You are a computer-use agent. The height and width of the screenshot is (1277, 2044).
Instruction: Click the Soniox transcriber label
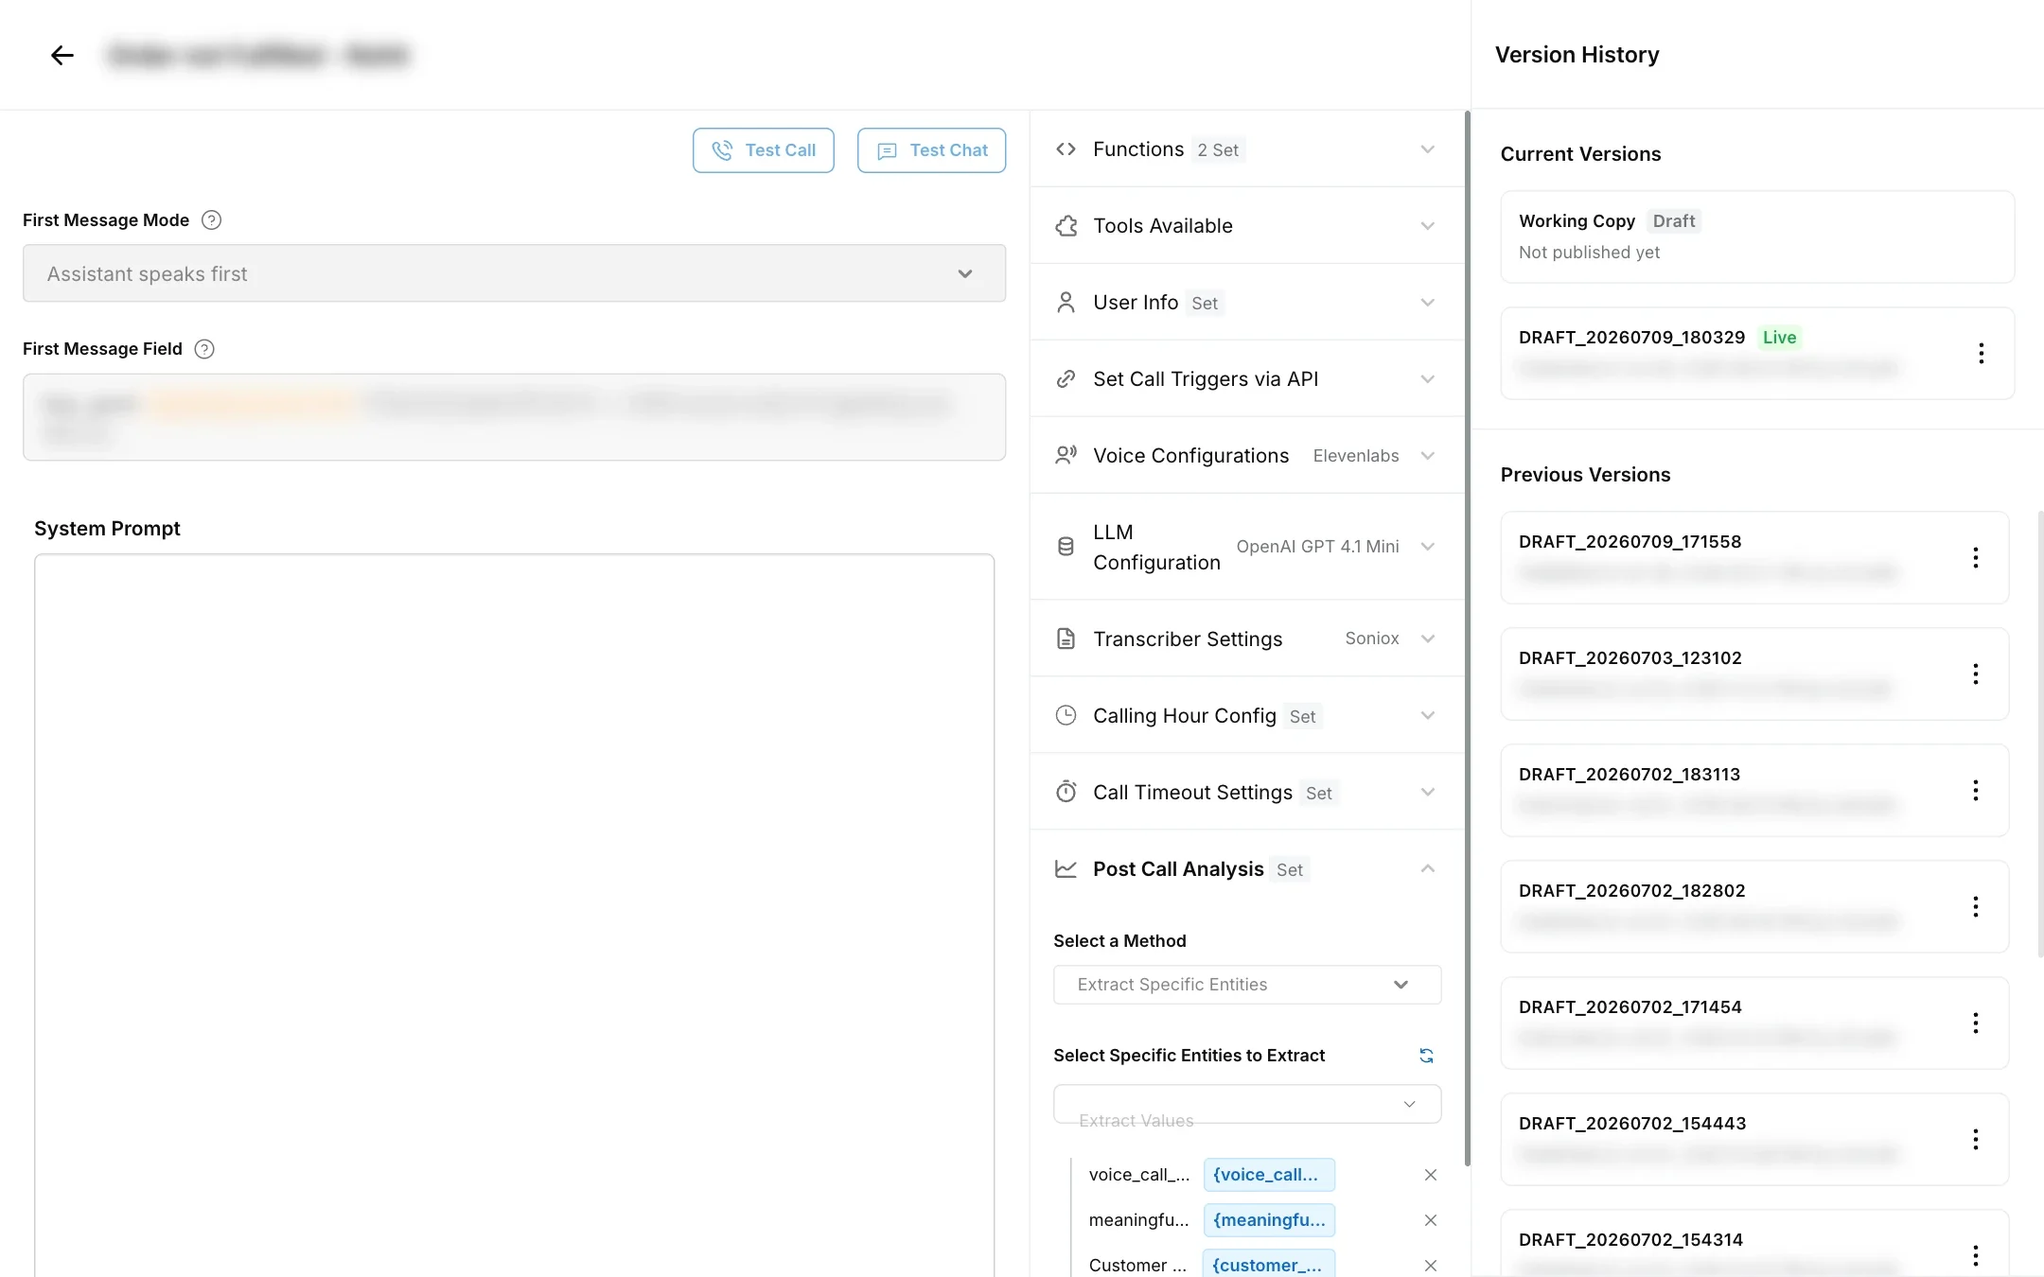click(x=1371, y=638)
